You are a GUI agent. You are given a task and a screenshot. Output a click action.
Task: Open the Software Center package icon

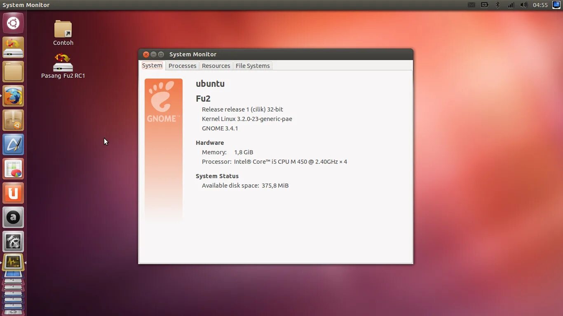[x=13, y=120]
